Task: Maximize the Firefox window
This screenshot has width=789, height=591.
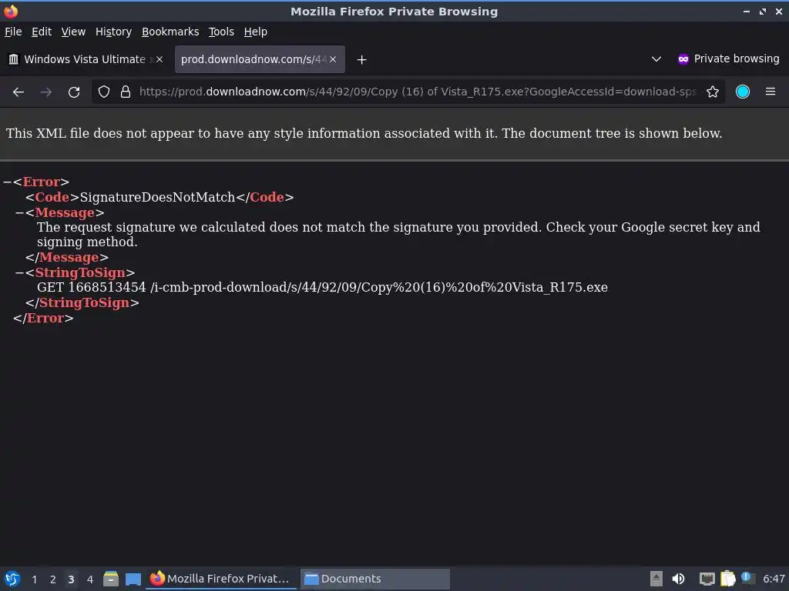Action: pos(763,11)
